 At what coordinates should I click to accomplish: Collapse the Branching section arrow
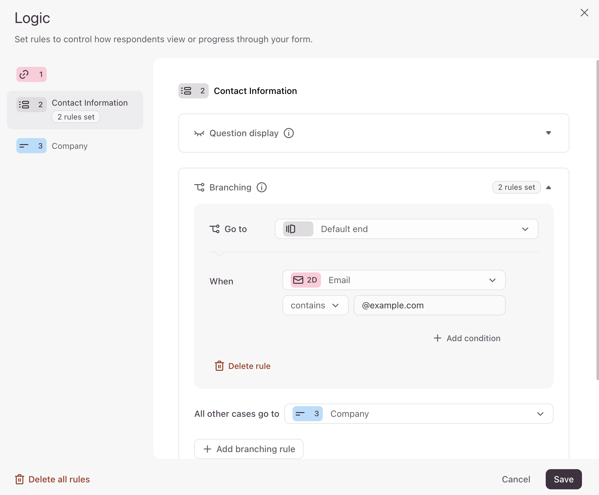click(x=549, y=187)
